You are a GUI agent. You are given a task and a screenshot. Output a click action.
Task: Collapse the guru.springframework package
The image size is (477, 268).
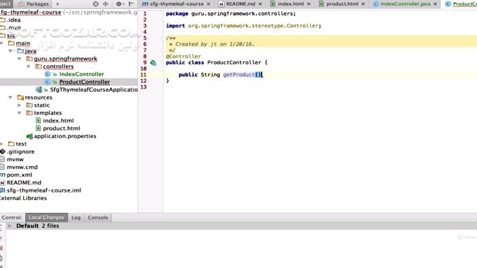pos(20,59)
